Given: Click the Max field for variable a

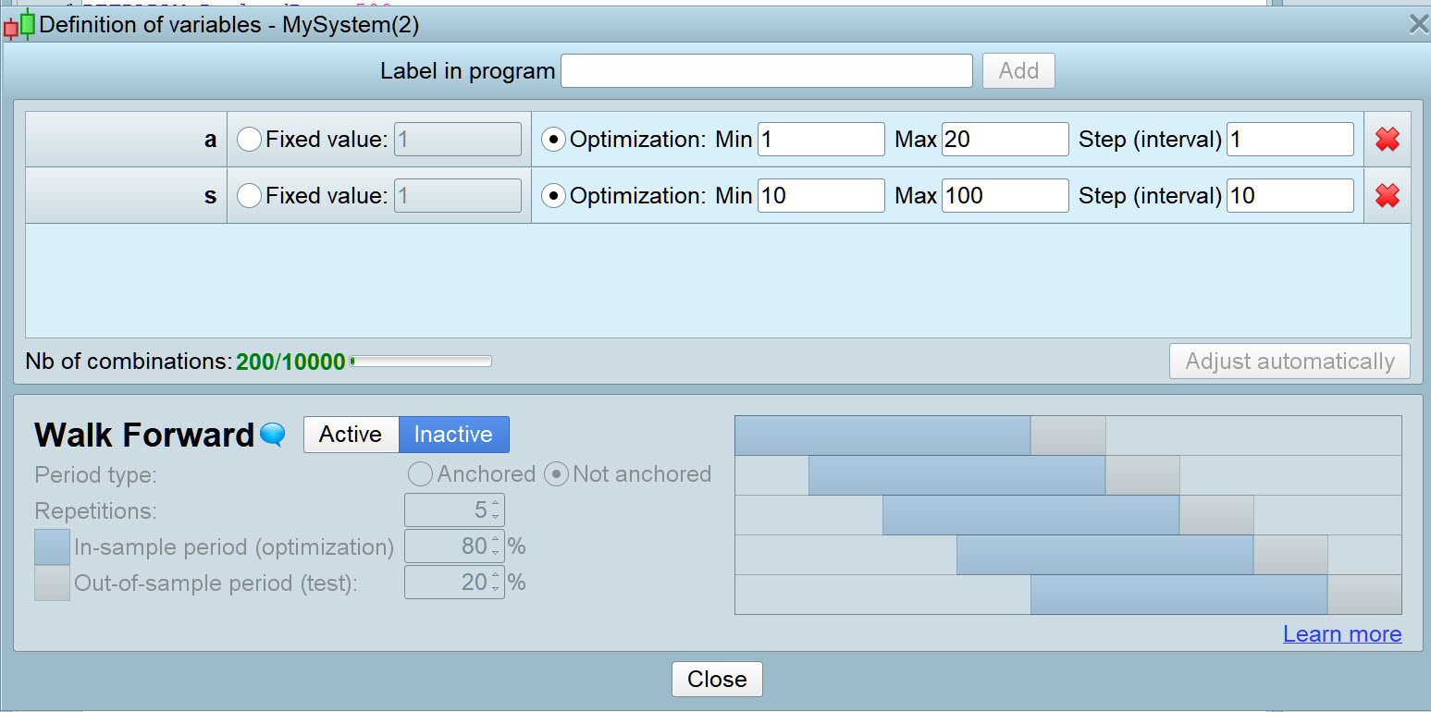Looking at the screenshot, I should click(1005, 140).
